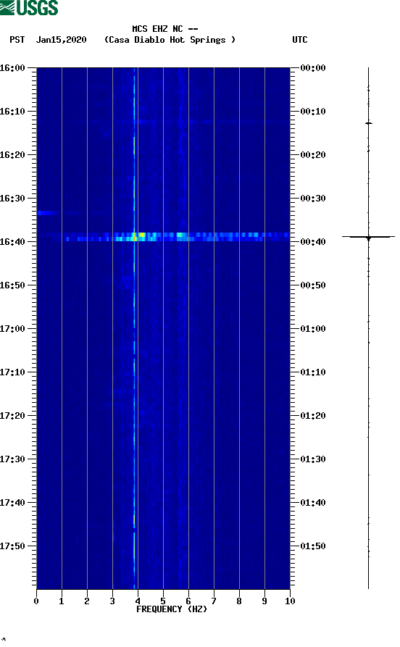Click the 16:50 PST time label
The image size is (400, 647).
point(12,285)
